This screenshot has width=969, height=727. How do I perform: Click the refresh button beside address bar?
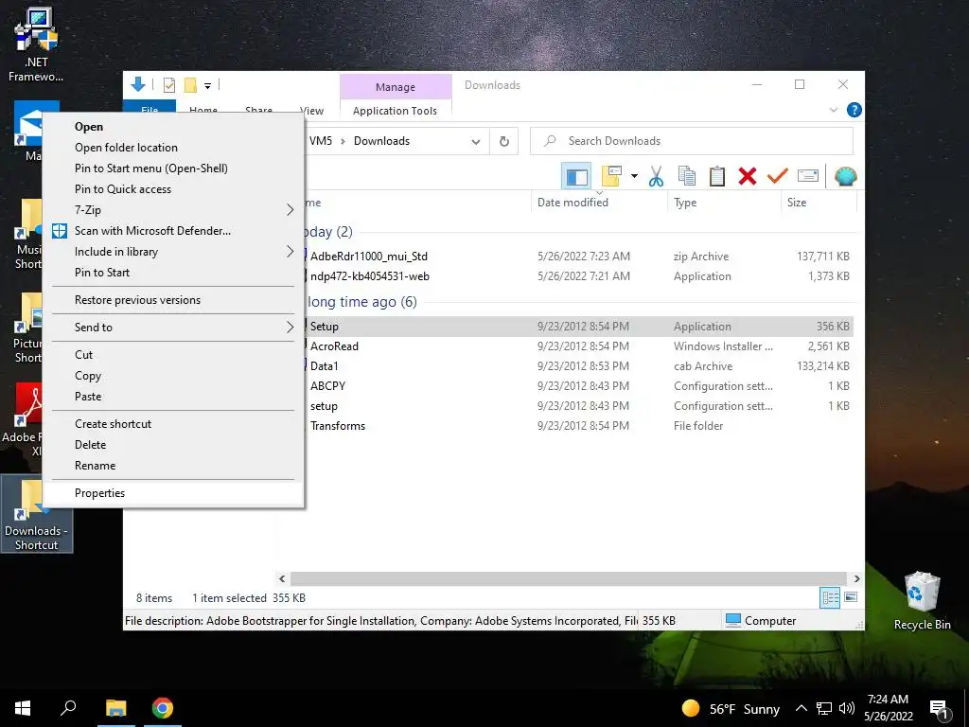point(504,141)
